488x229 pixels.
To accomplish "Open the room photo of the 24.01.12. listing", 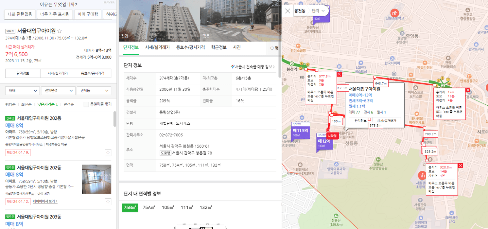I will [96, 179].
